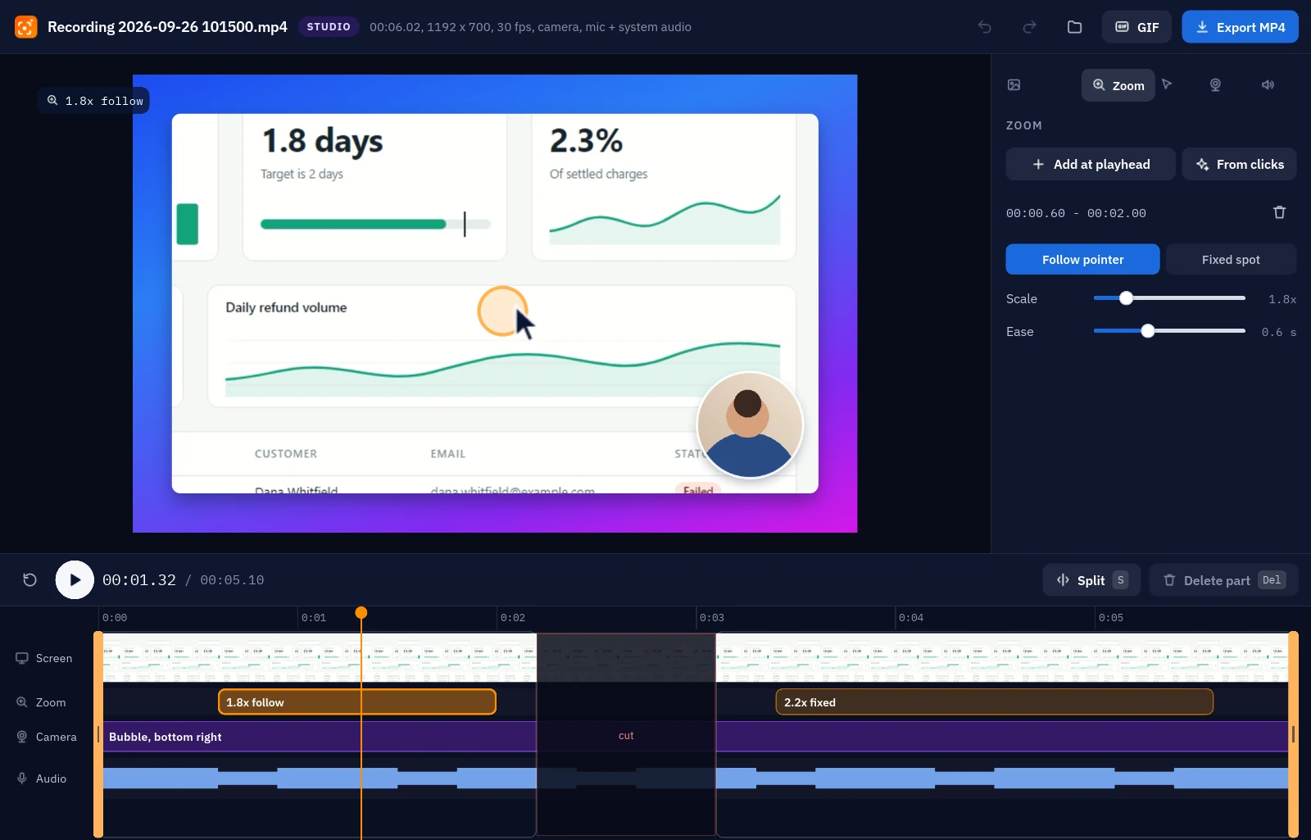The height and width of the screenshot is (840, 1311).
Task: Click Export MP4 button
Action: [x=1240, y=27]
